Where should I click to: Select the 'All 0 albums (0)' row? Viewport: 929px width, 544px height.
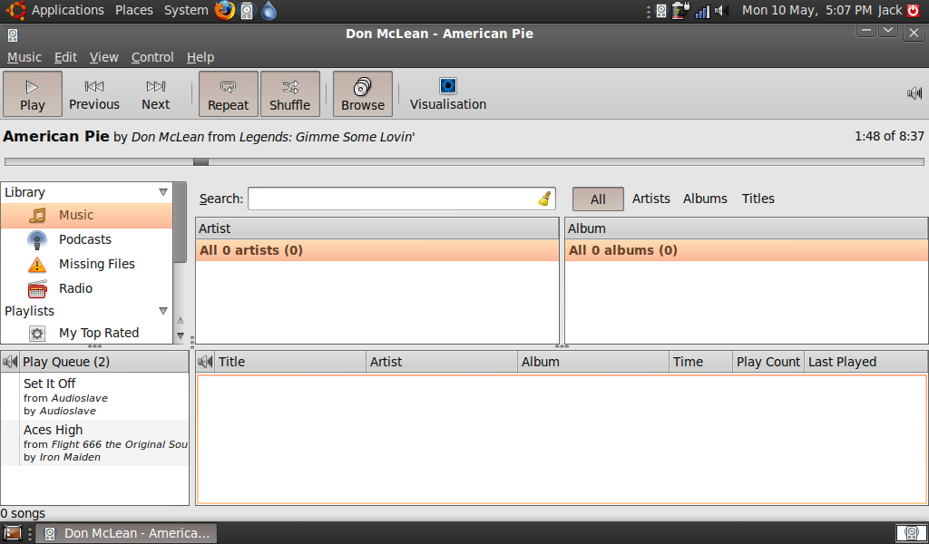point(747,250)
